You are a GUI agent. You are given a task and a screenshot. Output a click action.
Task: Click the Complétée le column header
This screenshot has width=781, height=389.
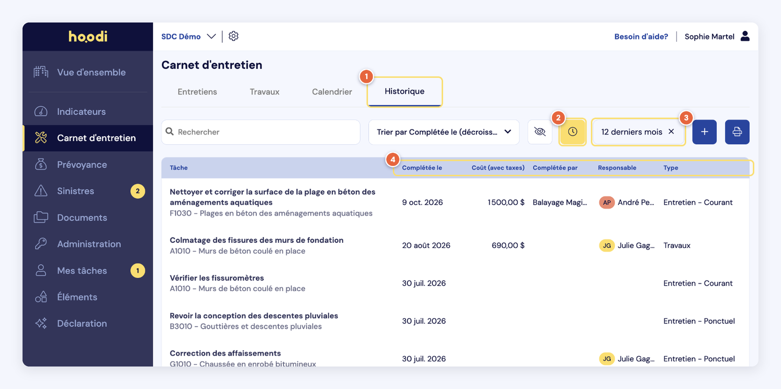click(x=422, y=168)
